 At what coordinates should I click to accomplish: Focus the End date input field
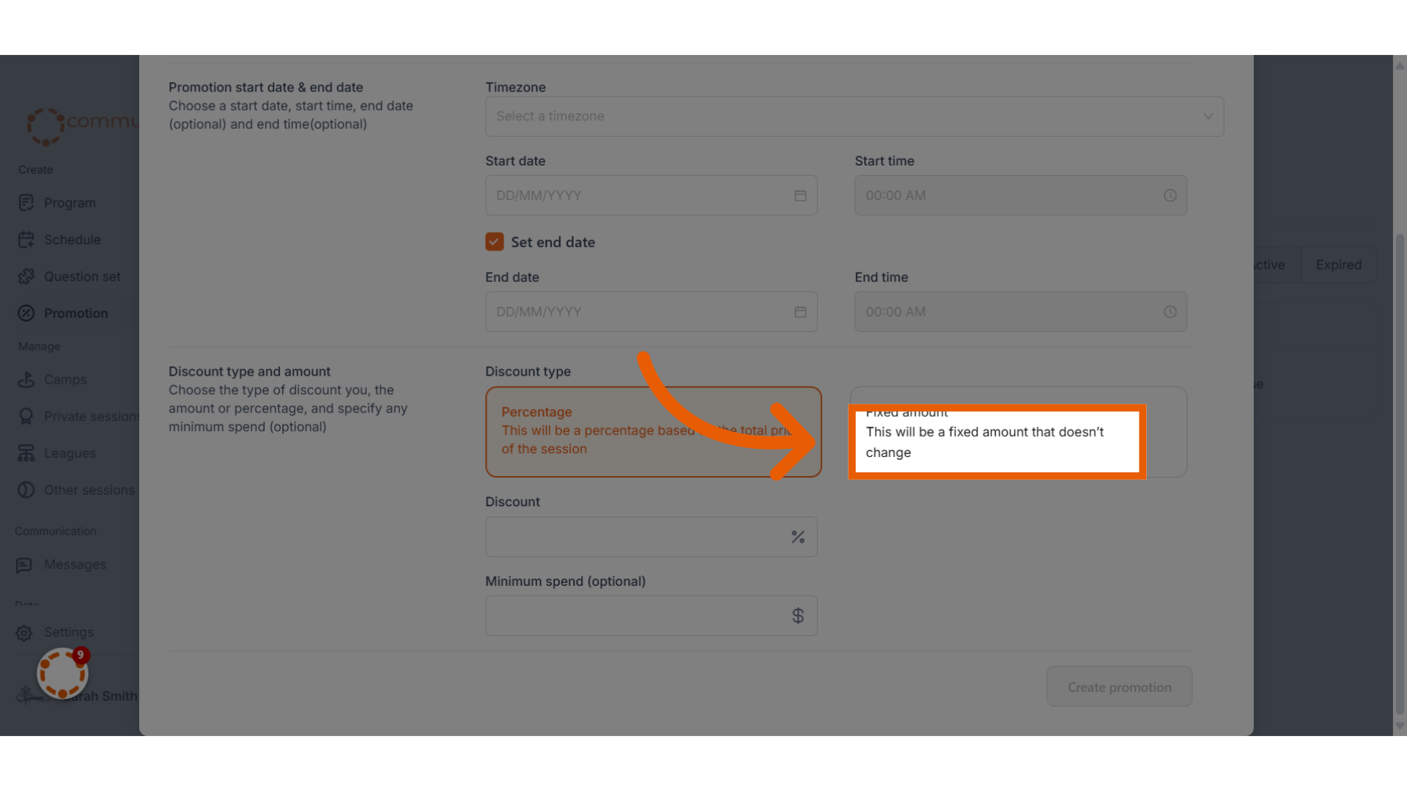point(651,312)
